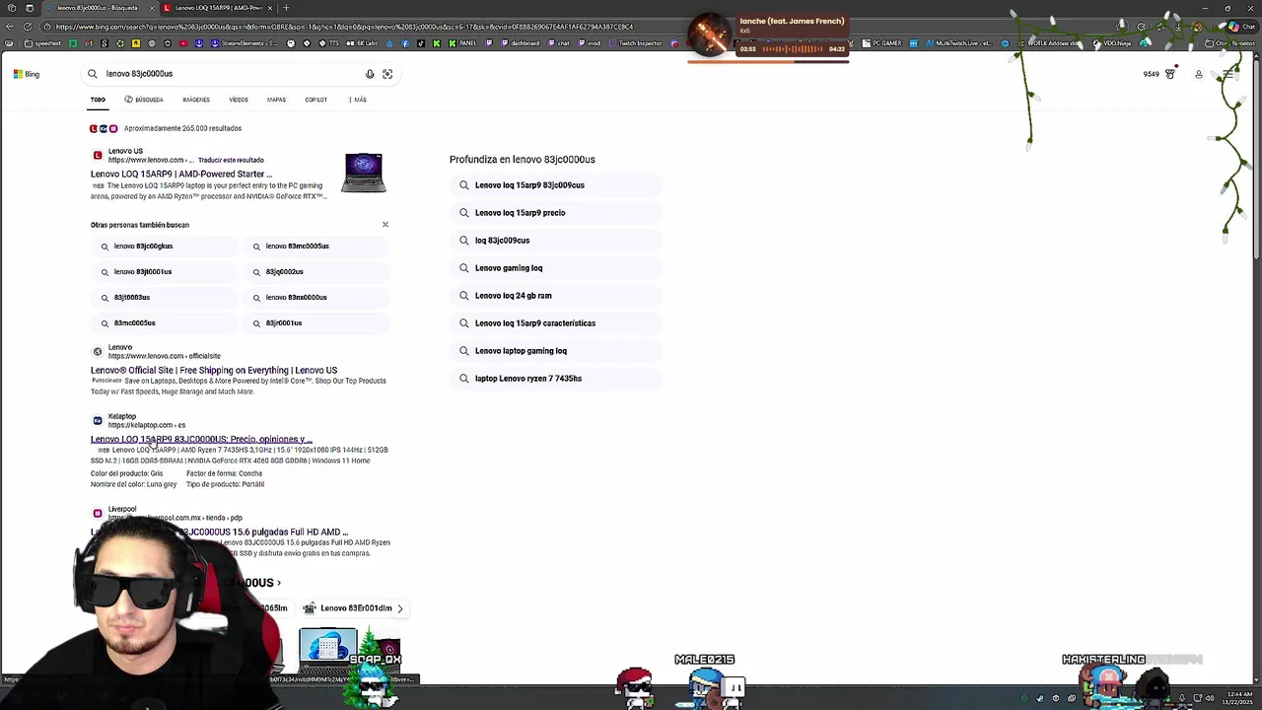This screenshot has height=710, width=1262.
Task: Open Lenovo Official Site Free Shipping ad
Action: 214,371
